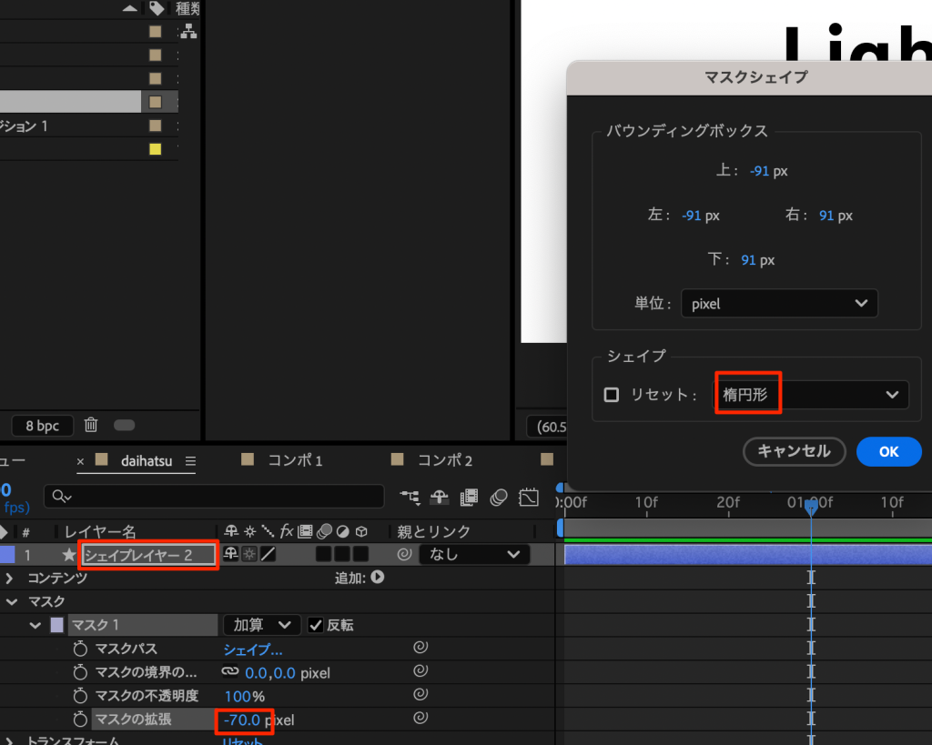Click the キャンセル button
Viewport: 932px width, 745px height.
(x=794, y=451)
